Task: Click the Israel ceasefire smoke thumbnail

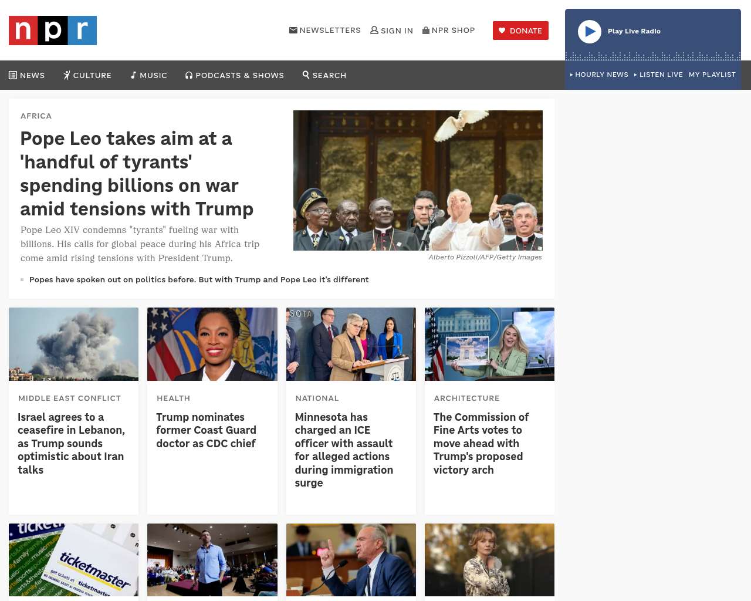Action: point(73,344)
